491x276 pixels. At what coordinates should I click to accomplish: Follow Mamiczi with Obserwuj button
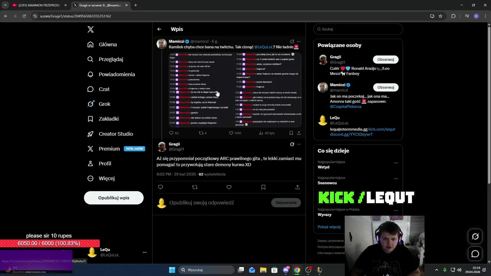[386, 87]
